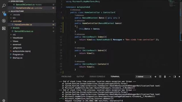Viewport: 182px width, 102px height.
Task: Open the Search view in activity bar
Action: 4,5
